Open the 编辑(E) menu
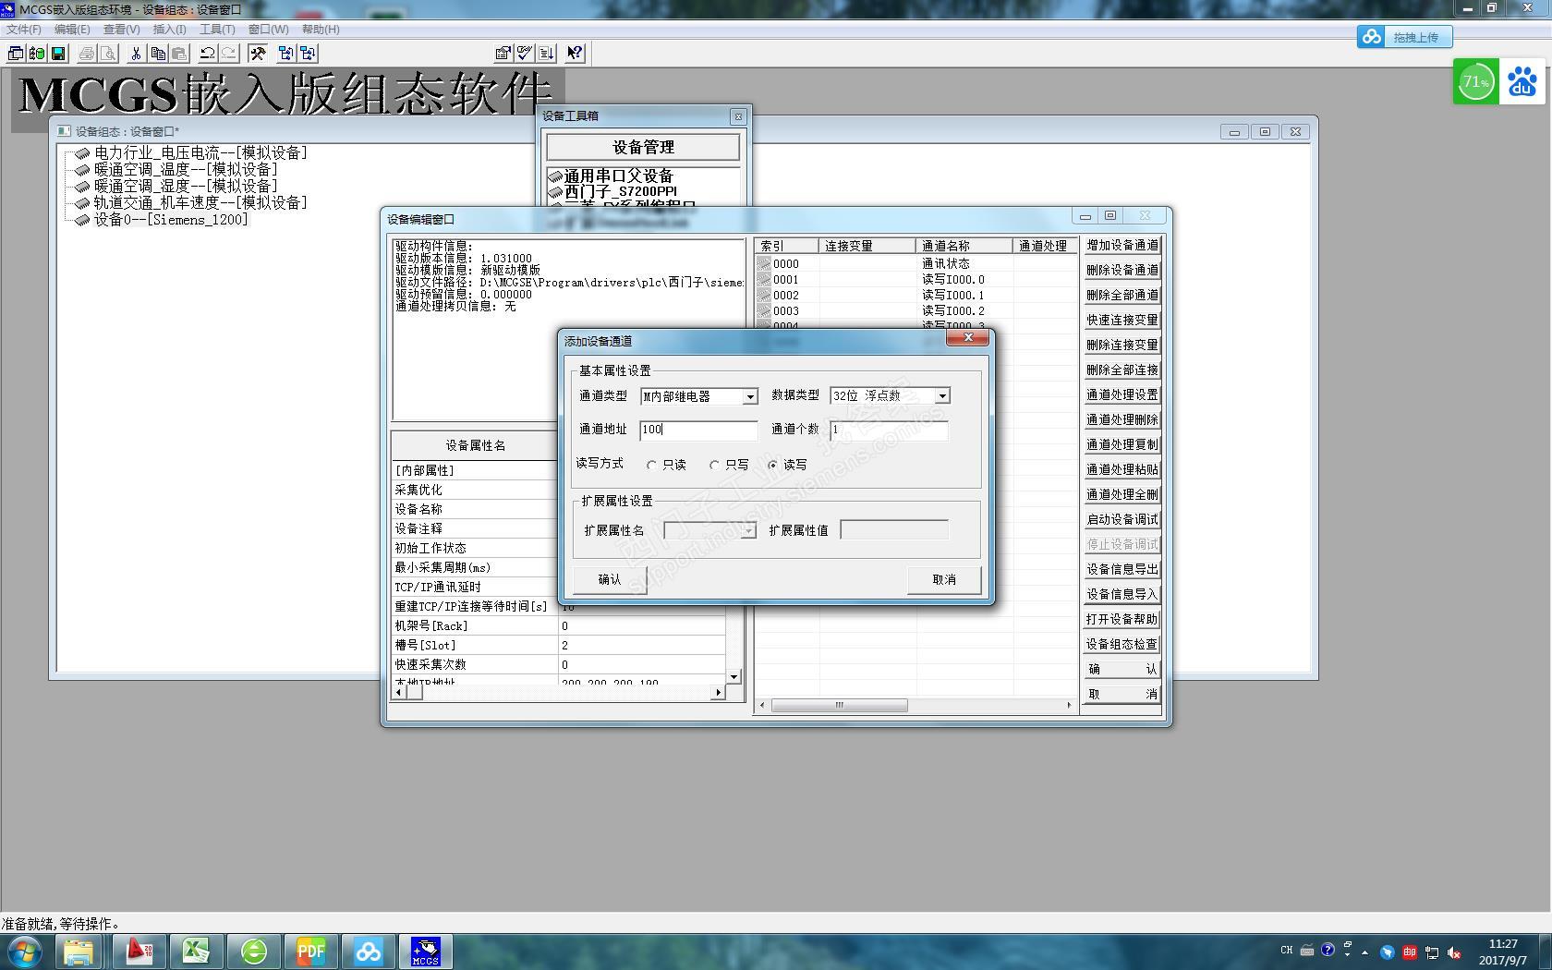Viewport: 1552px width, 970px height. coord(72,30)
